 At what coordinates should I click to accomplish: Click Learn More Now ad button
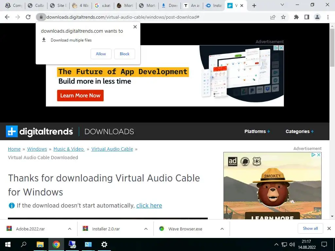pyautogui.click(x=80, y=95)
